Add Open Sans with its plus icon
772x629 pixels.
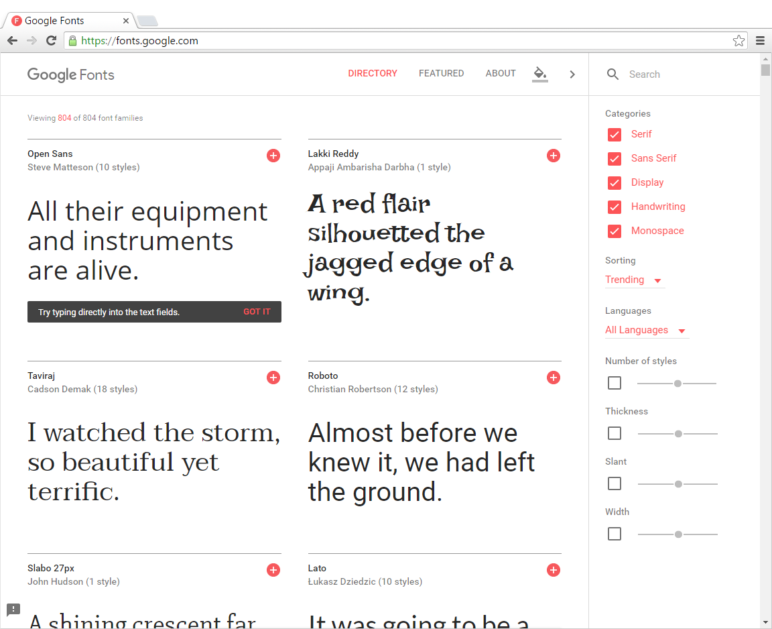(x=273, y=156)
